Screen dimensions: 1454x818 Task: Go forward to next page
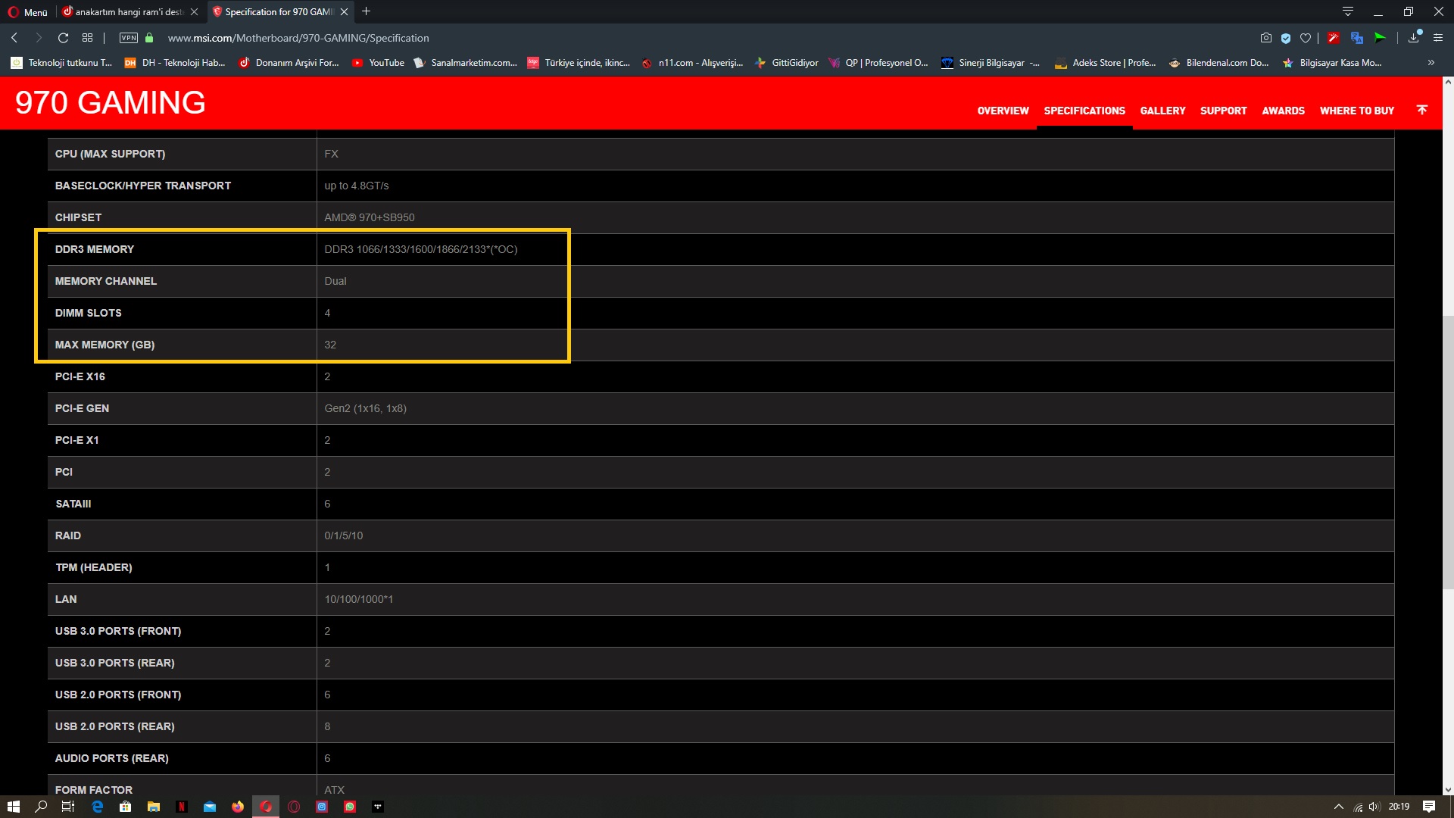click(x=39, y=38)
